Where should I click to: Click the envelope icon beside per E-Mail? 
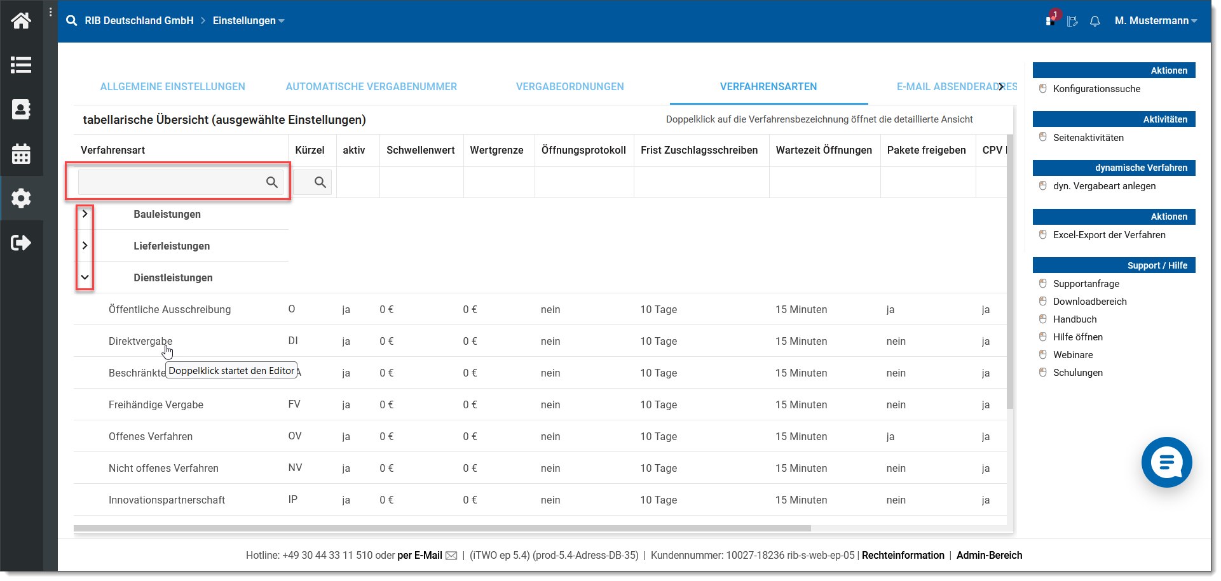click(451, 556)
